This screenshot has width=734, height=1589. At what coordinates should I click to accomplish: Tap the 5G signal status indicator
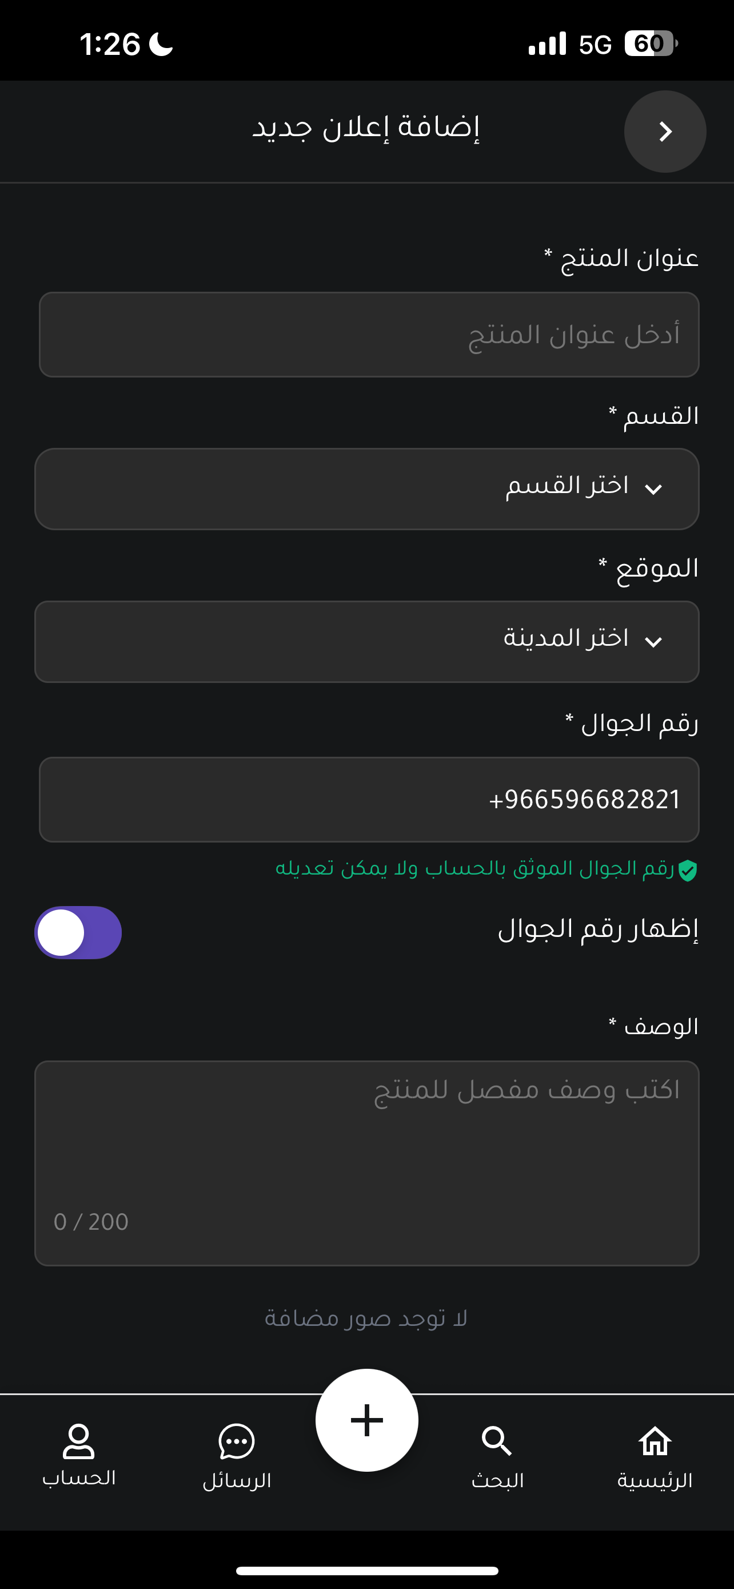pos(595,45)
